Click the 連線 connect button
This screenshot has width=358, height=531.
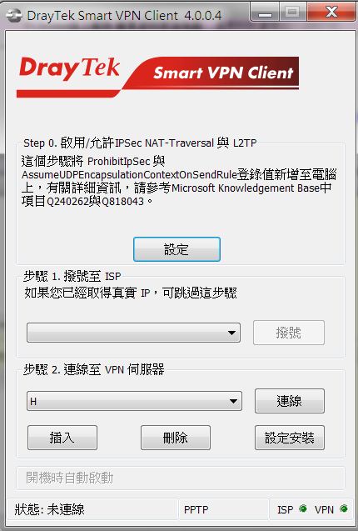[x=289, y=401]
